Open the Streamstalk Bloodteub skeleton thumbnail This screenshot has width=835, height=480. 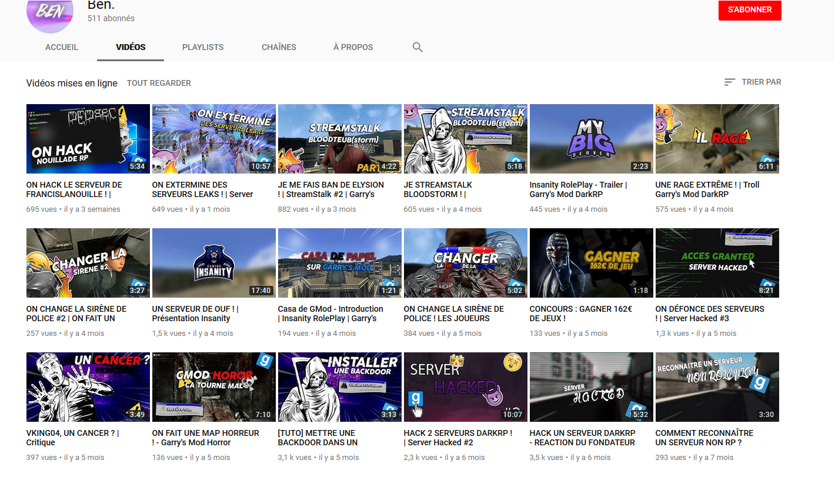coord(466,139)
